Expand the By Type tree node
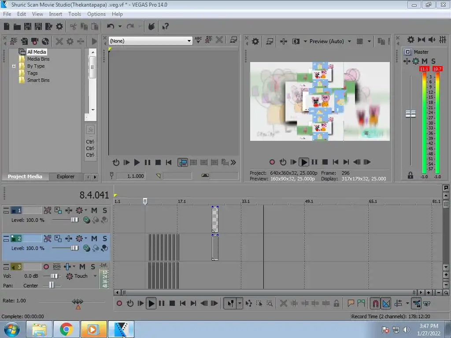The width and height of the screenshot is (451, 338). [x=14, y=66]
